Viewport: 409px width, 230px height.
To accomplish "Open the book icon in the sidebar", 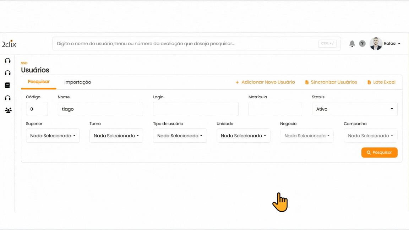I will pyautogui.click(x=7, y=85).
